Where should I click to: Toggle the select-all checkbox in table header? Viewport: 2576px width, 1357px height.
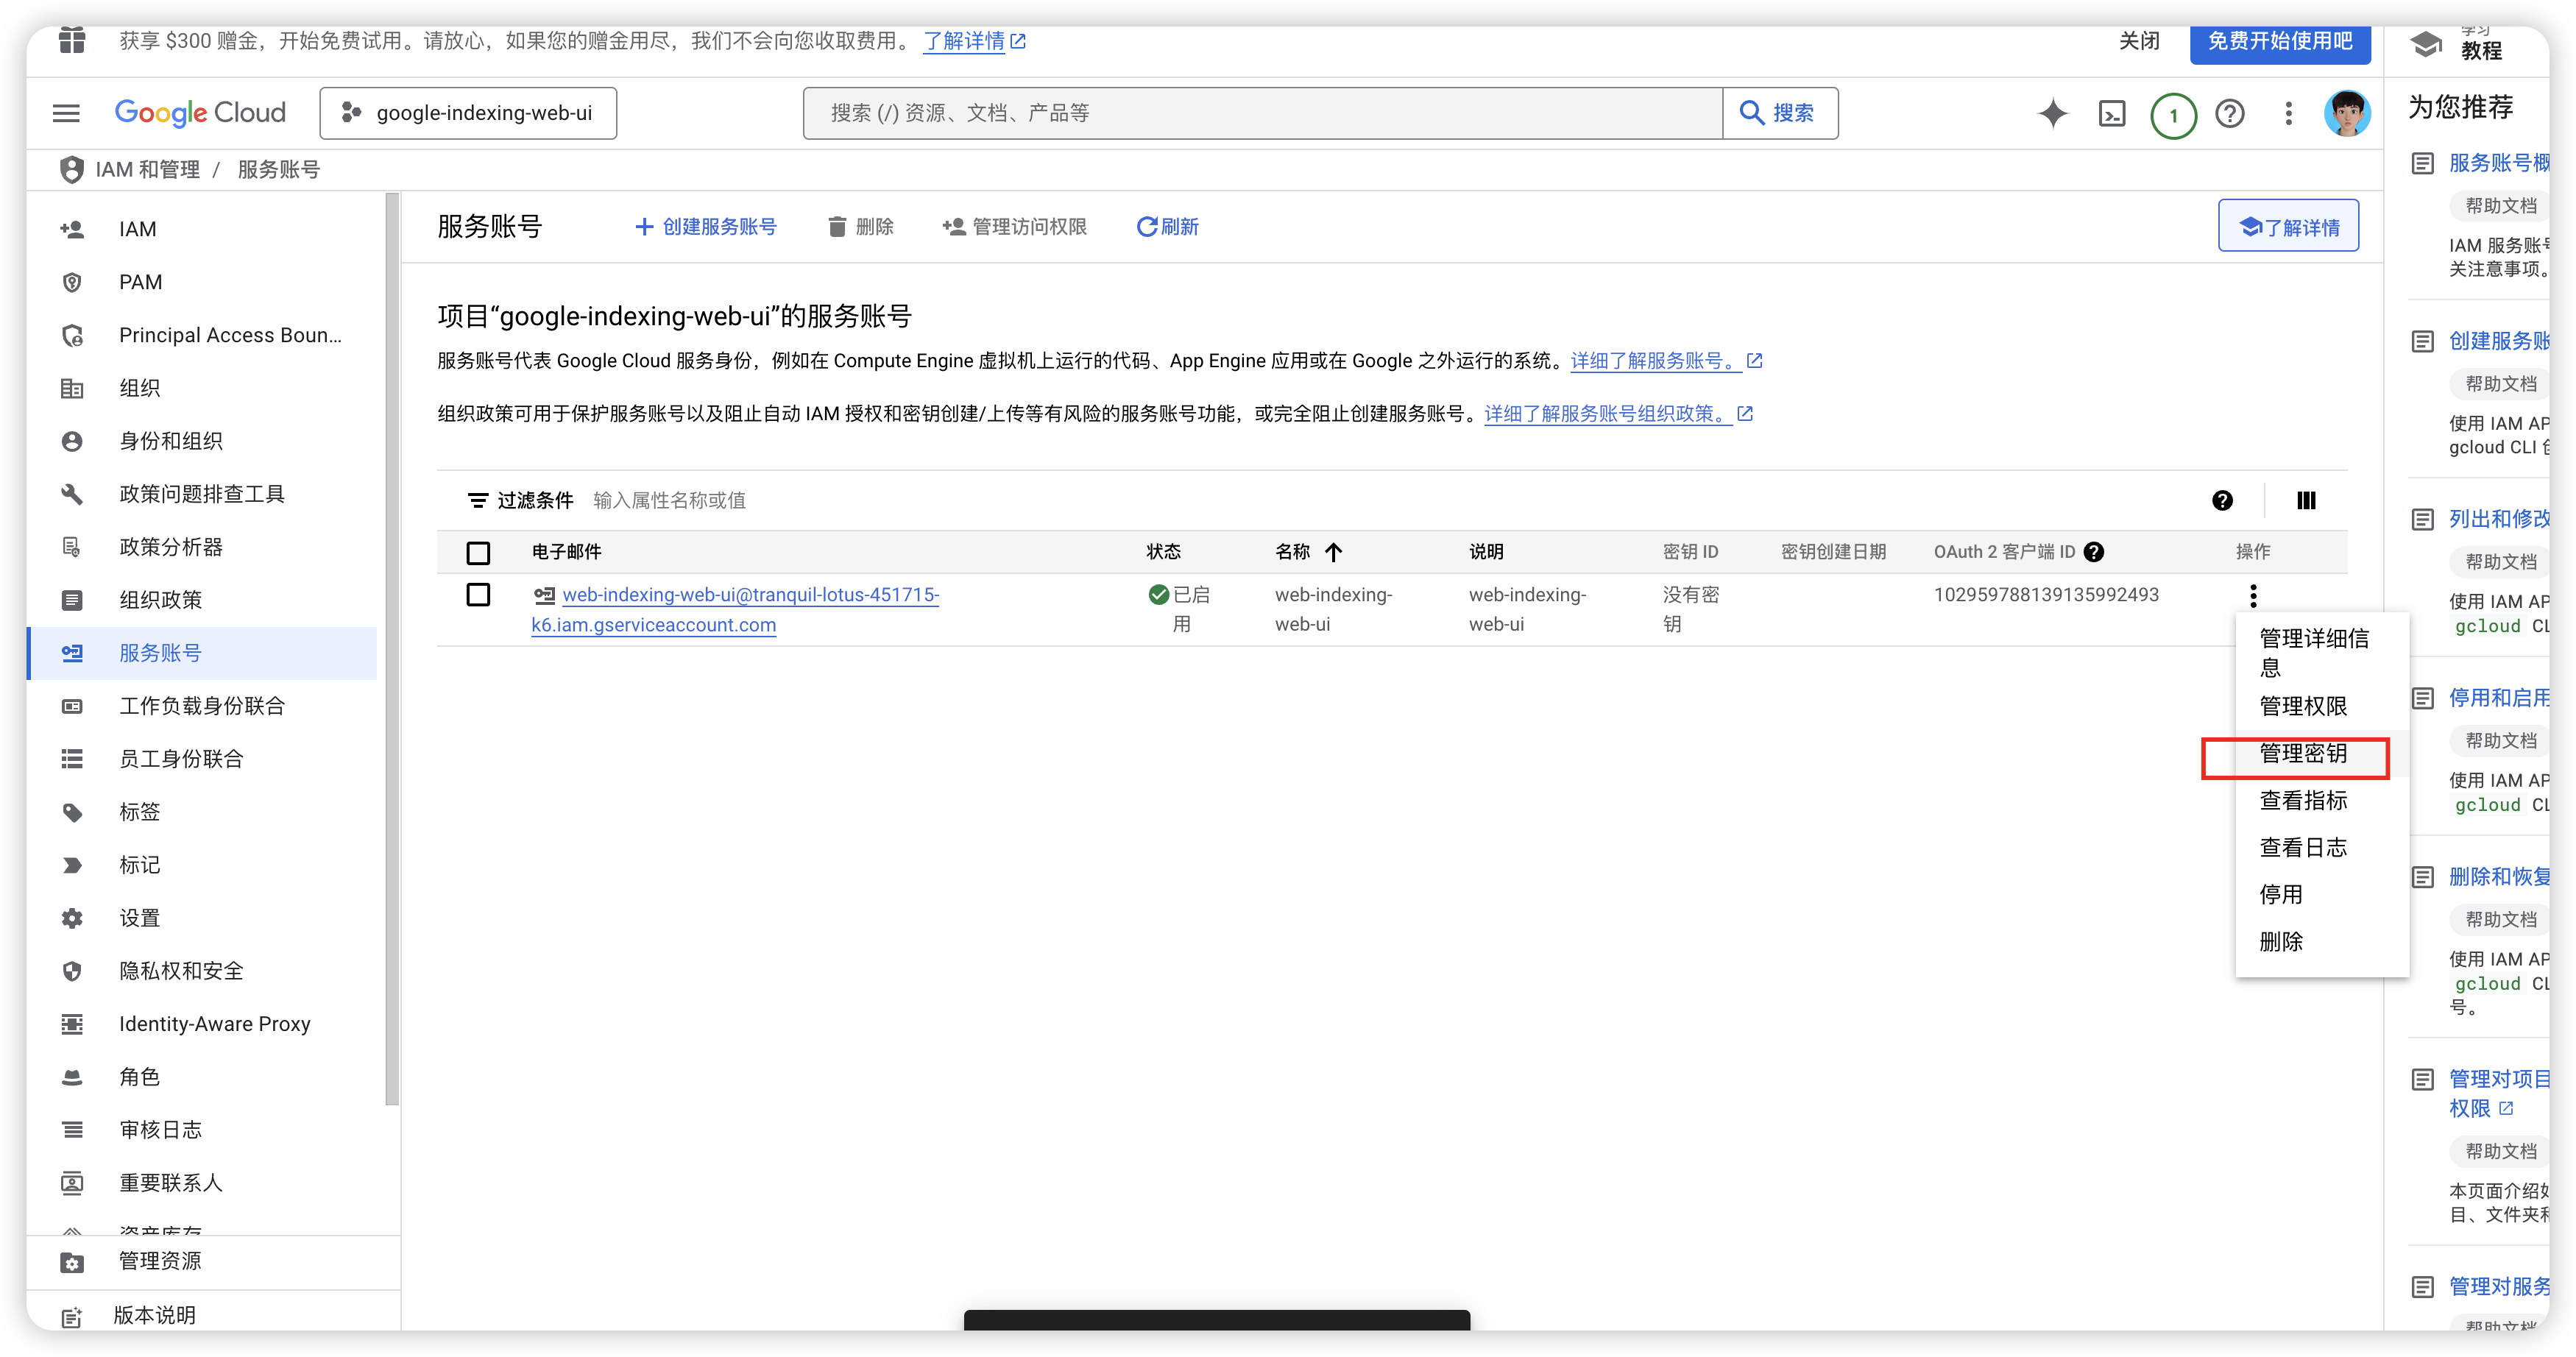click(478, 552)
